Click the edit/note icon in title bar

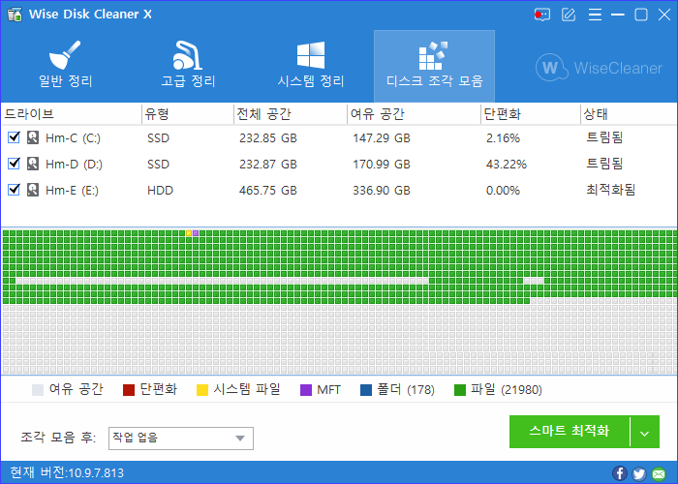[x=569, y=15]
